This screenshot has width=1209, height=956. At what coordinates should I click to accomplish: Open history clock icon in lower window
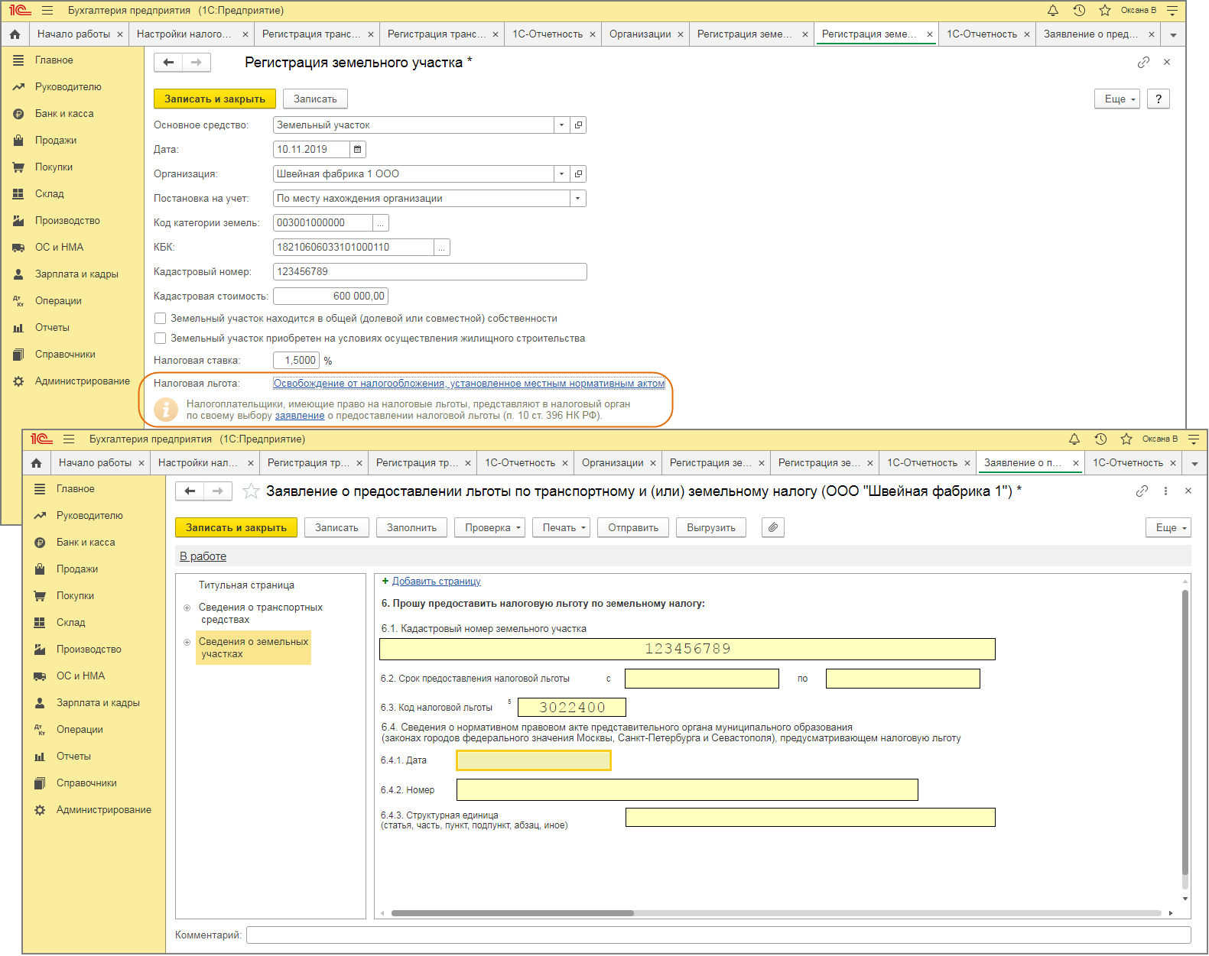[1100, 439]
